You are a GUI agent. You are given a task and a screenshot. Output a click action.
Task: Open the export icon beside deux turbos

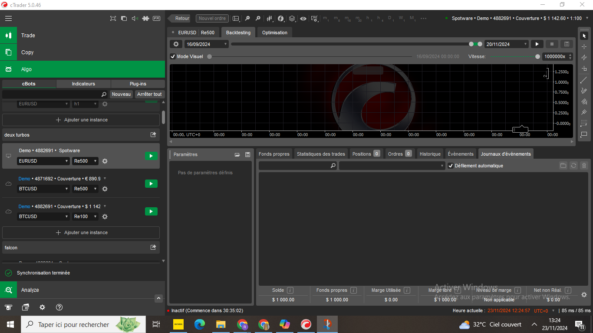(153, 135)
